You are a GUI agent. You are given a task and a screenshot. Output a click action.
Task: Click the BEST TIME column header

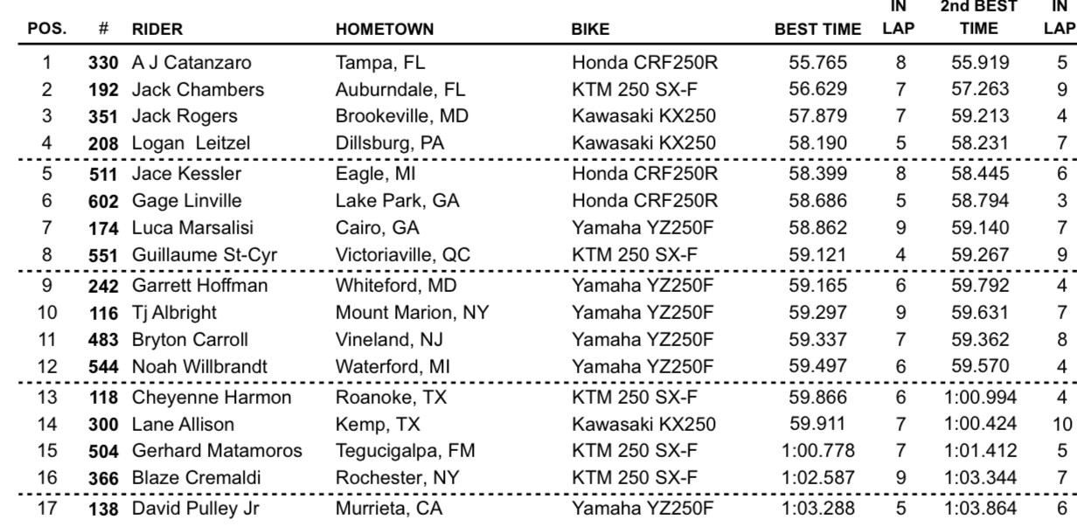pos(817,28)
